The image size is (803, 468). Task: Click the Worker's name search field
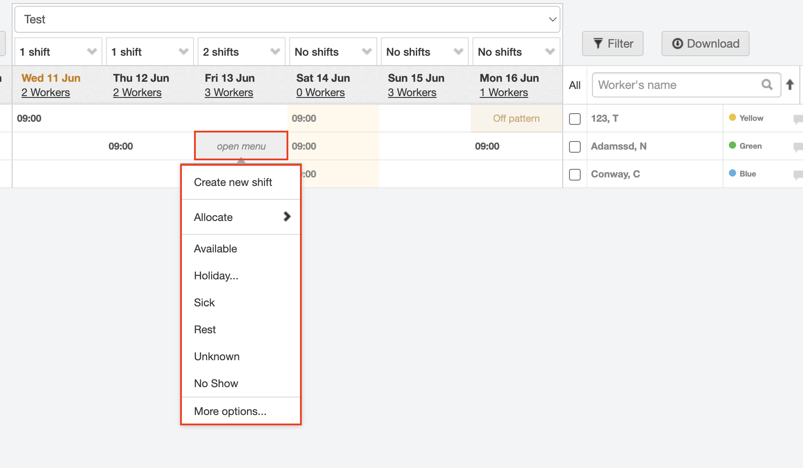pos(676,85)
